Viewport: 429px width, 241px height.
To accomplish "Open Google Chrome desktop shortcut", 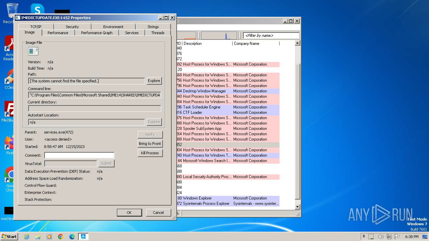I will tap(9, 179).
